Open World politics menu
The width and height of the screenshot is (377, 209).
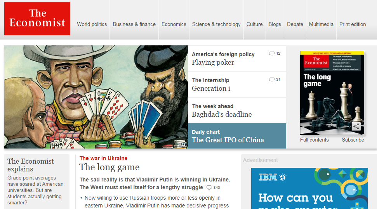point(92,24)
